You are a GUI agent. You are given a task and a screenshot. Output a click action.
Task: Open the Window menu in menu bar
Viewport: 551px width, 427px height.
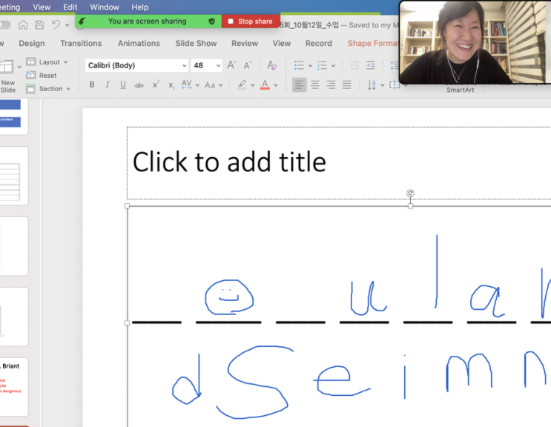[105, 7]
